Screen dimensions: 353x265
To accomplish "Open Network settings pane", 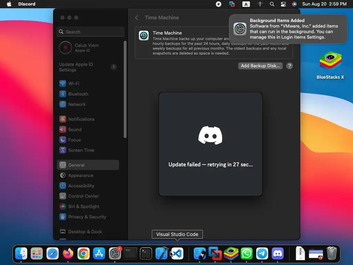I will click(88, 104).
